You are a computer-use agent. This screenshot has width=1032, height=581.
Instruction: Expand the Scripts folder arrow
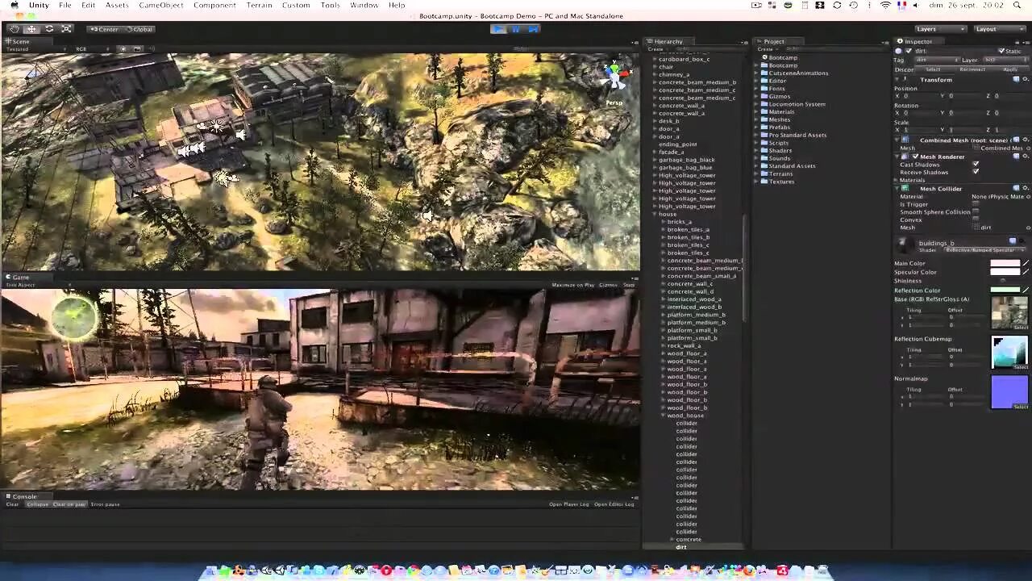(x=757, y=143)
